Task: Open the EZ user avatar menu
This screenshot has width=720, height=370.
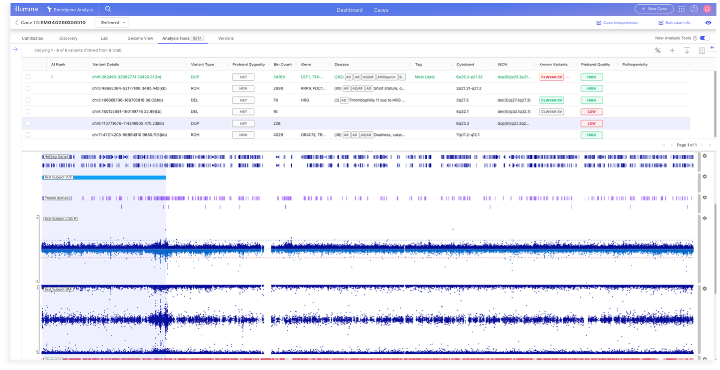Action: point(707,9)
